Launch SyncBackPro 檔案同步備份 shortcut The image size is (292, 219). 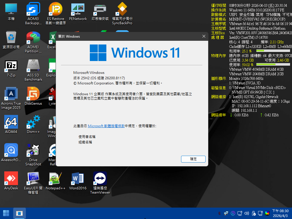tap(122, 10)
